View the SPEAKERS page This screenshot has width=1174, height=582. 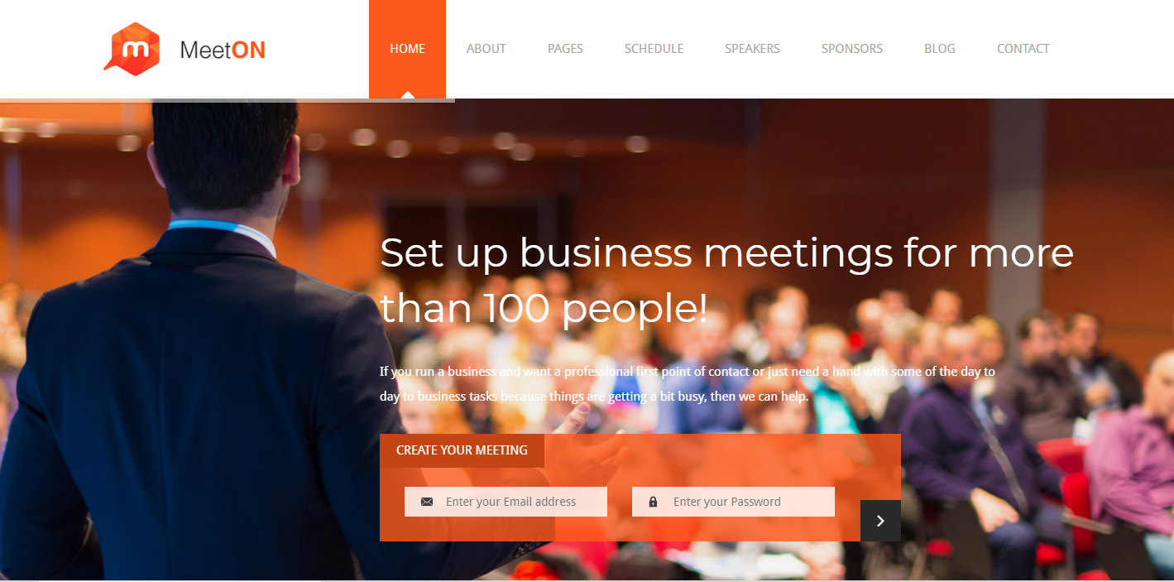tap(752, 49)
